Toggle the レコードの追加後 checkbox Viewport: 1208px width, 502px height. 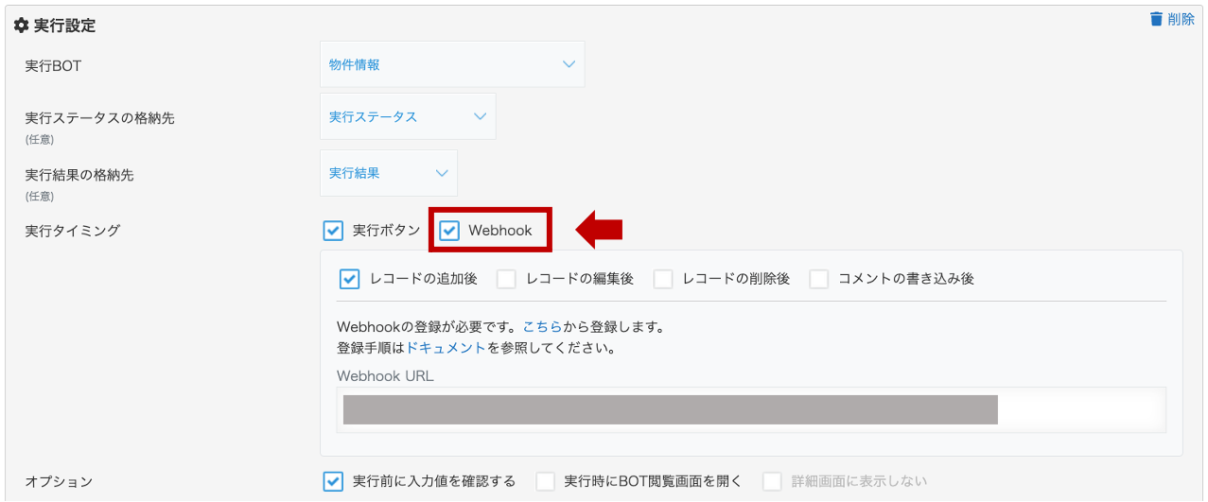[350, 279]
